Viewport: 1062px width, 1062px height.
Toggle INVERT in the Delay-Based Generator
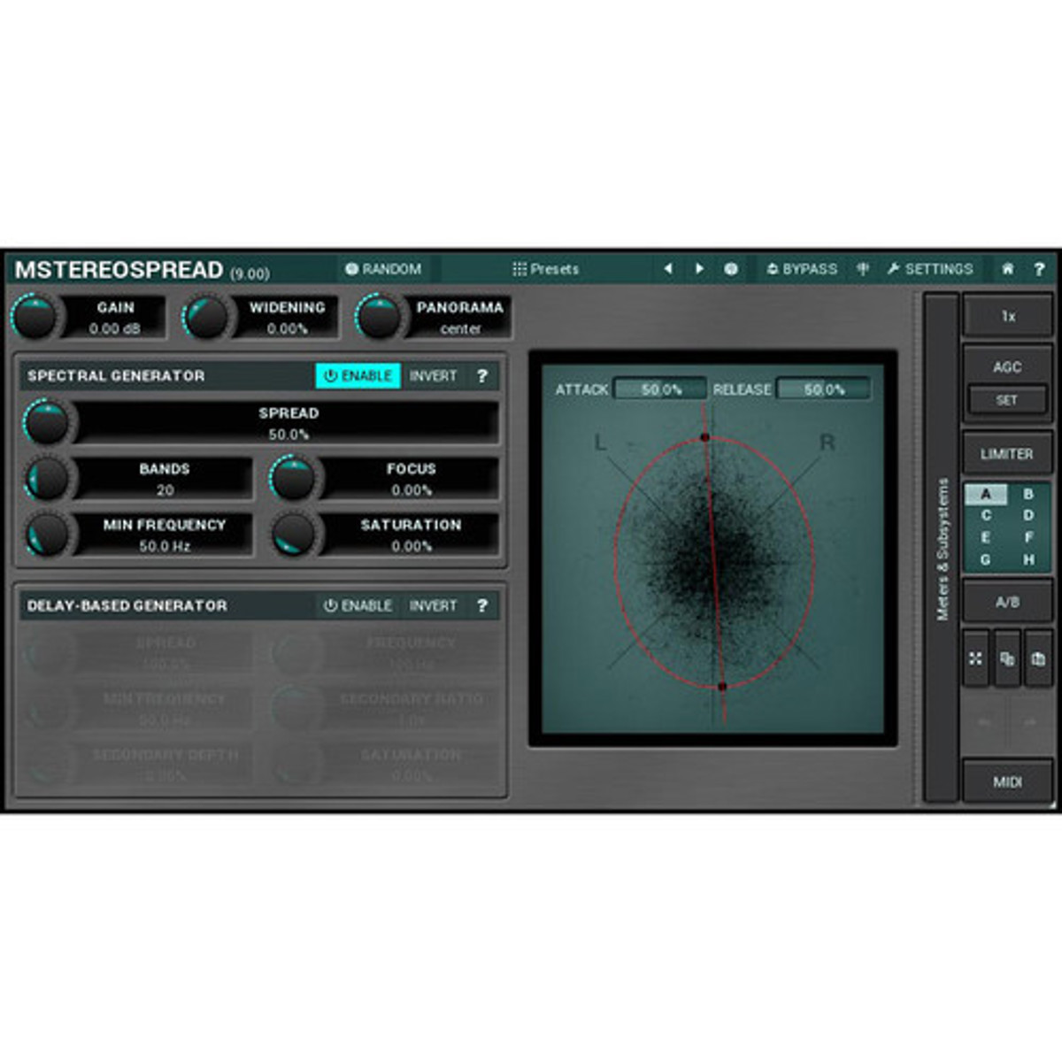click(x=433, y=606)
